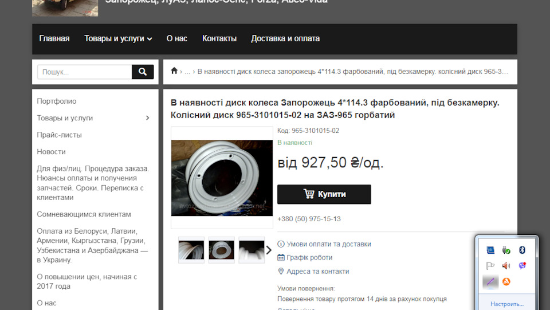Screen dimensions: 550x310
Task: Open Для физ/лиц. Процедура заказа link
Action: [x=93, y=183]
